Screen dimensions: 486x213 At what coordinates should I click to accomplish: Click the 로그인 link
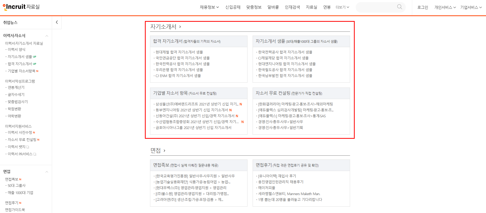423,7
